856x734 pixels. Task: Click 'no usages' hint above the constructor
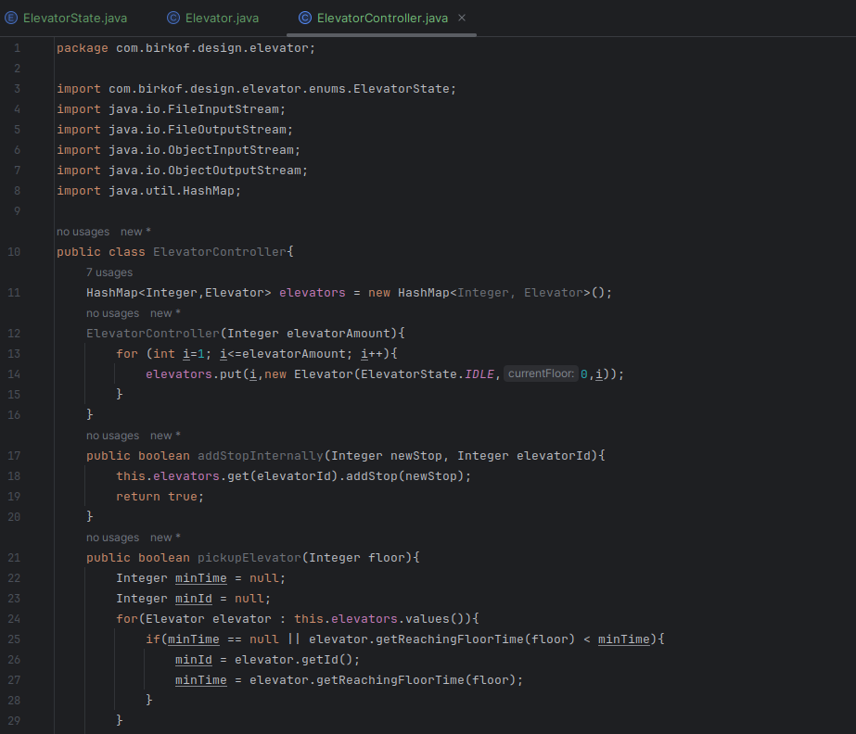112,313
